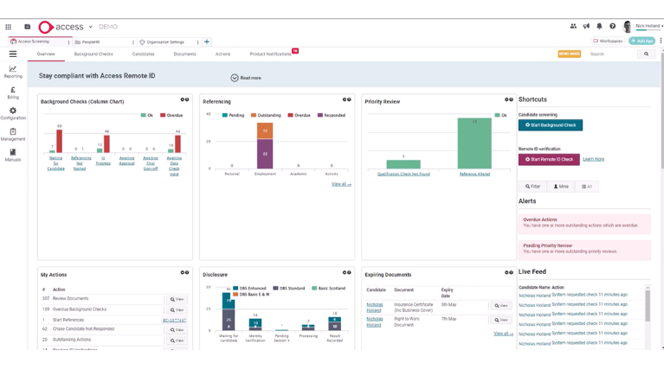Open Reporting in the left sidebar
Screen dimensions: 664x369
pos(13,72)
